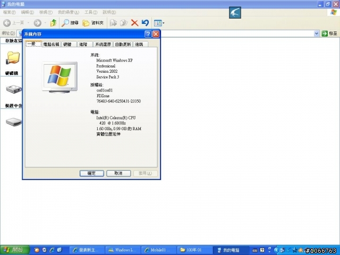The height and width of the screenshot is (255, 340).
Task: Open the Back history dropdown arrow
Action: pyautogui.click(x=28, y=23)
